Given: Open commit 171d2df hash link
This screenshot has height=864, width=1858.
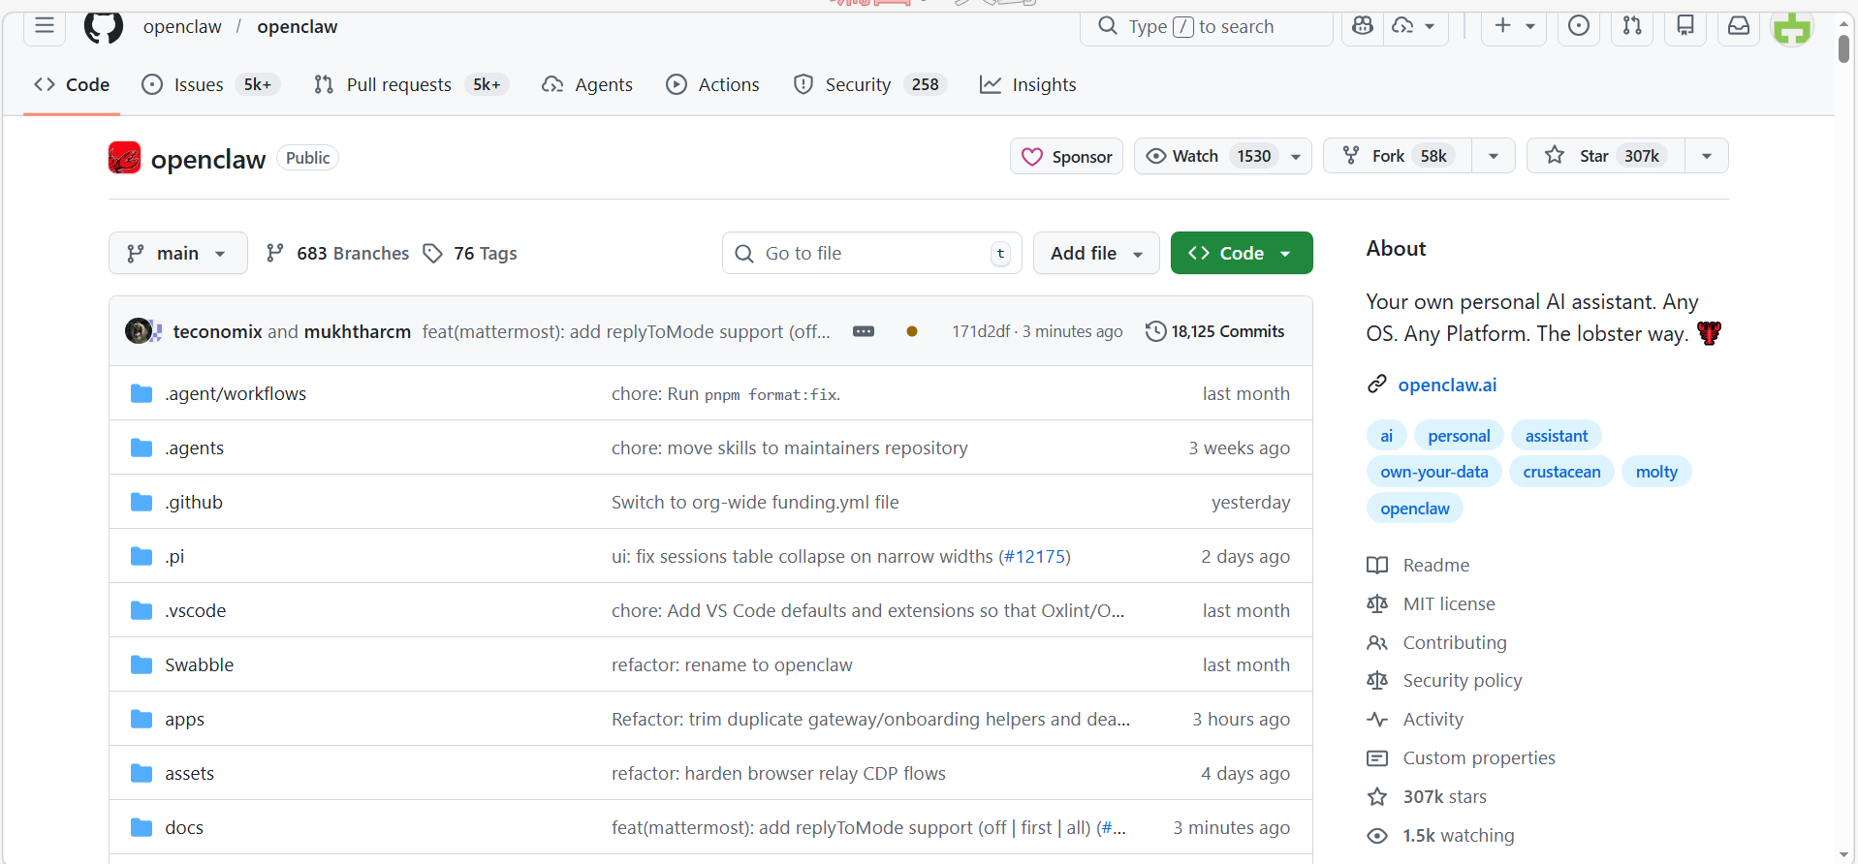Looking at the screenshot, I should [981, 331].
